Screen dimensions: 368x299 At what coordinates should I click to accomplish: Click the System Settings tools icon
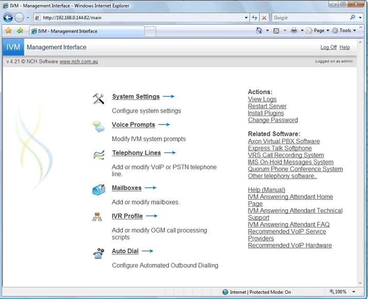pyautogui.click(x=98, y=99)
